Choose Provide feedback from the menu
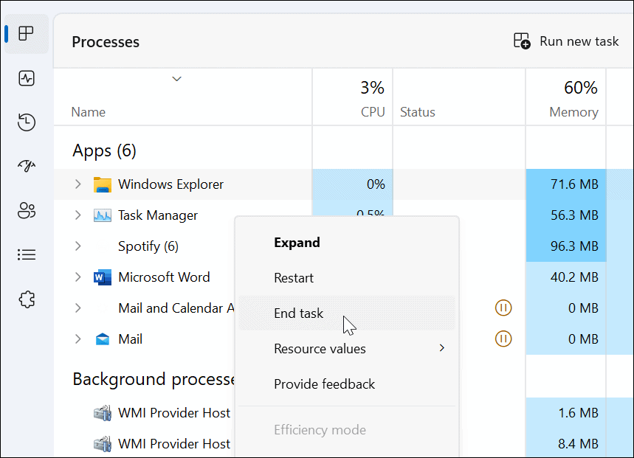Viewport: 634px width, 458px height. [324, 384]
